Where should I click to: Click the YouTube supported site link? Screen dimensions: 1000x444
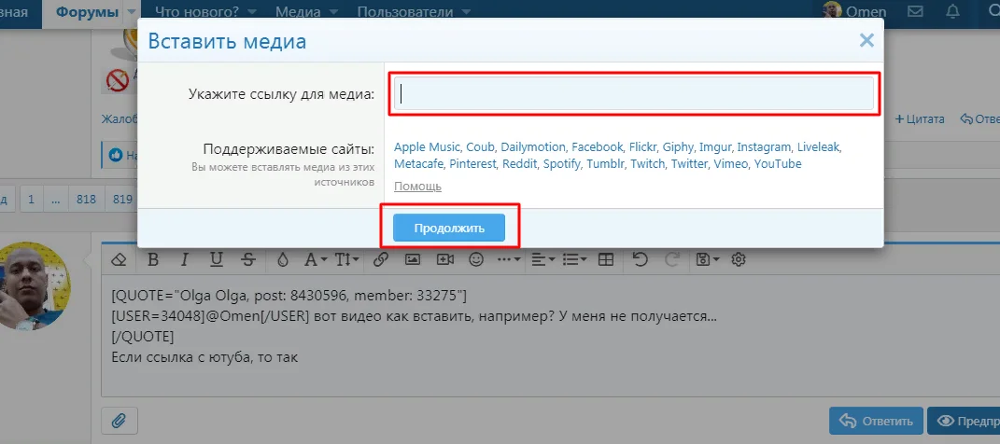[778, 164]
